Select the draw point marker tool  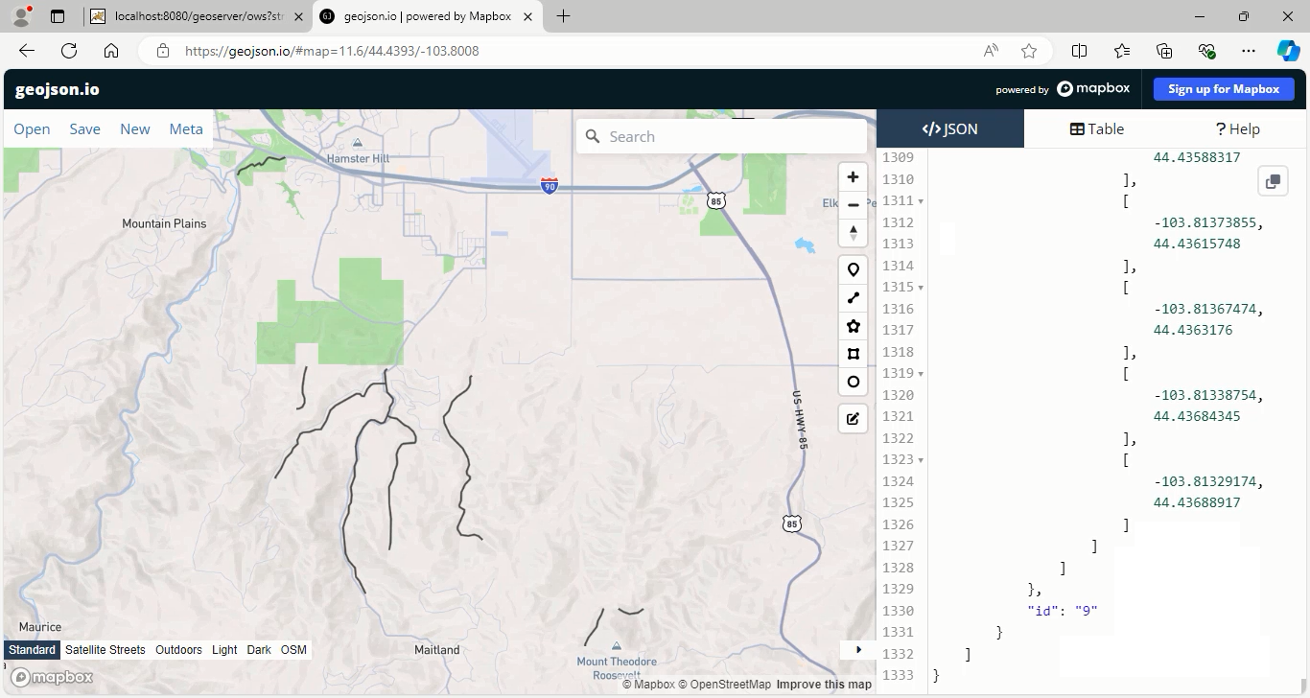853,270
